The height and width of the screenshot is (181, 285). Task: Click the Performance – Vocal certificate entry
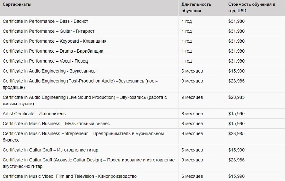[45, 61]
